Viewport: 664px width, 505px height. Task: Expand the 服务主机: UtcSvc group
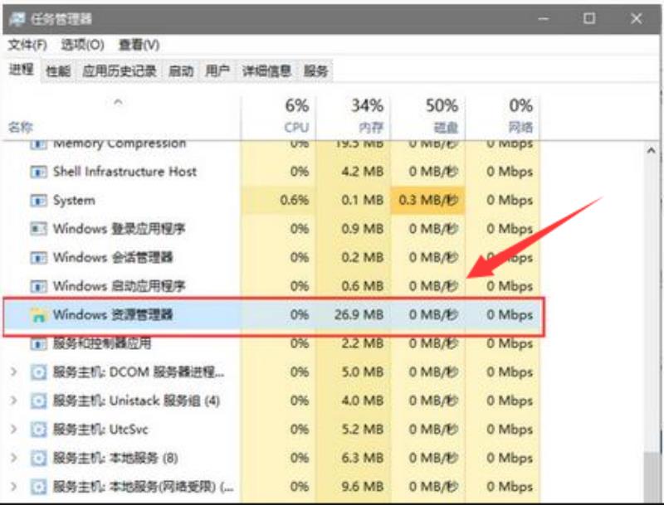[13, 430]
